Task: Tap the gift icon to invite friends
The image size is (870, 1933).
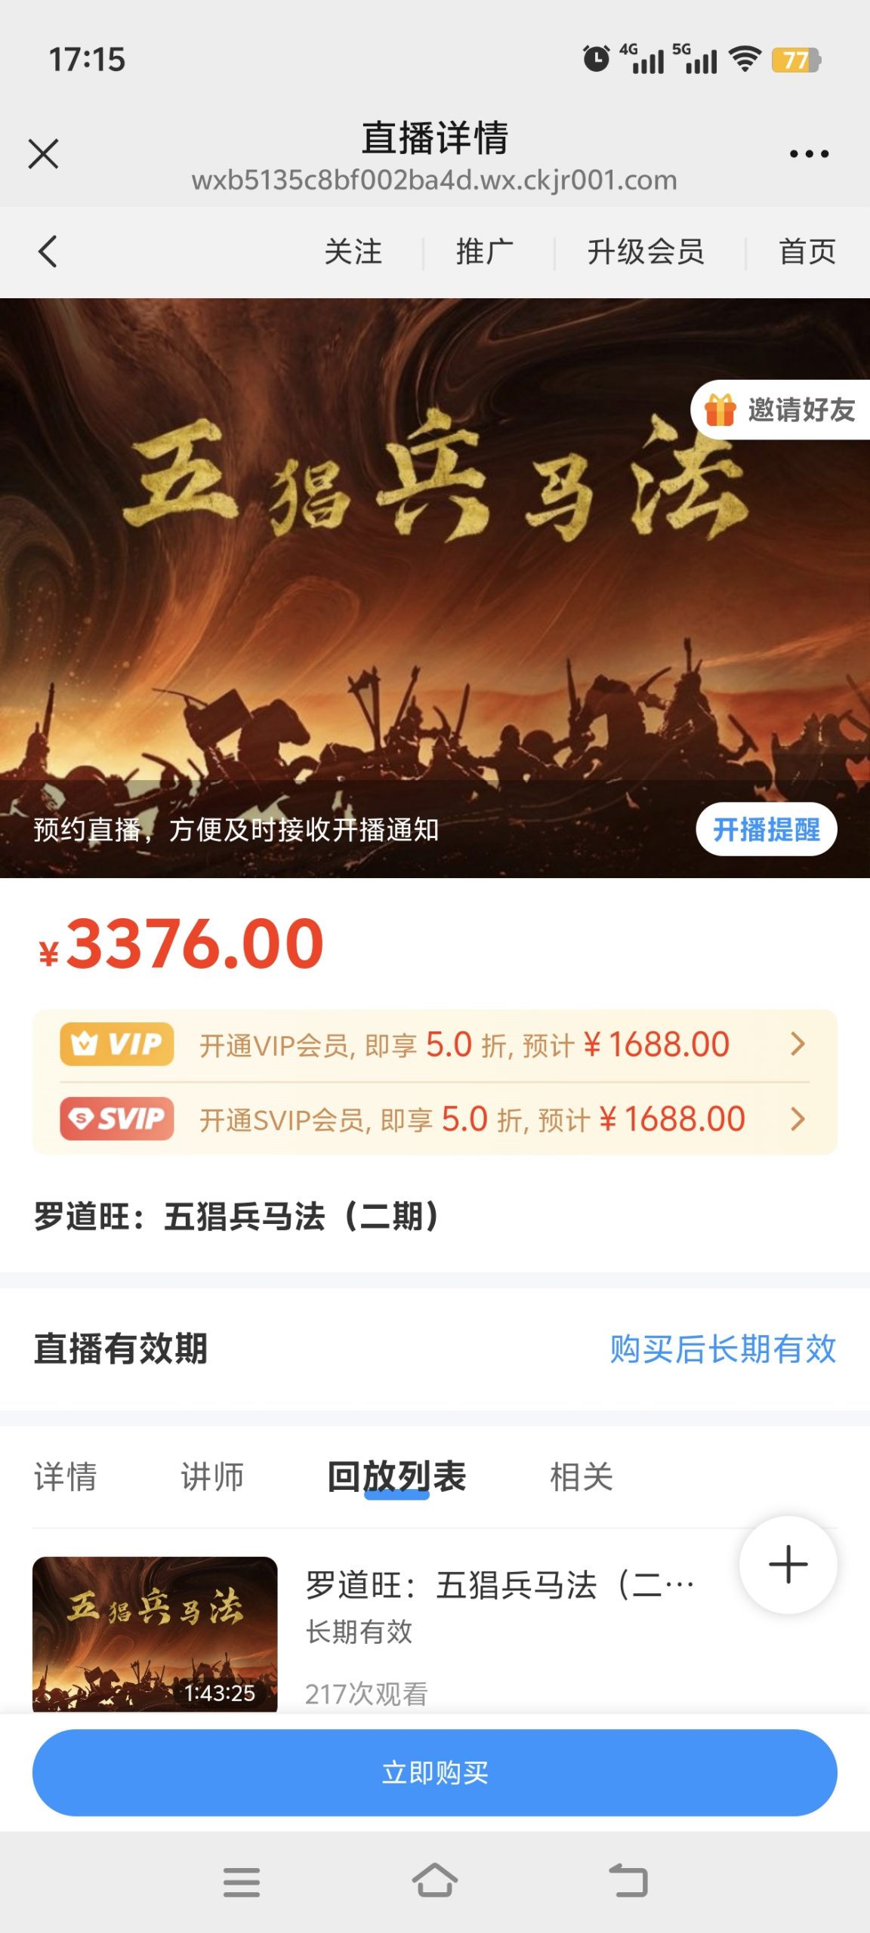Action: [720, 410]
